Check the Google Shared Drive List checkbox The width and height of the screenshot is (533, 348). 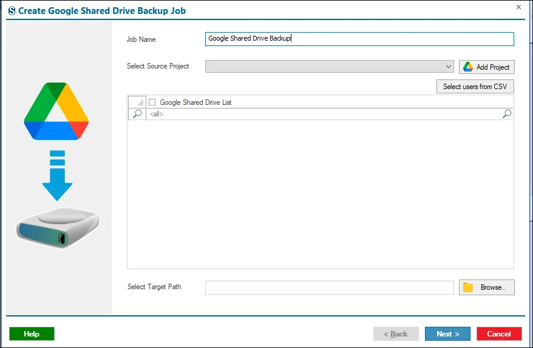(x=152, y=102)
